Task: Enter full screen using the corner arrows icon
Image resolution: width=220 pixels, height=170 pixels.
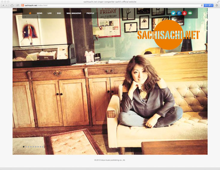Action: 218,2
